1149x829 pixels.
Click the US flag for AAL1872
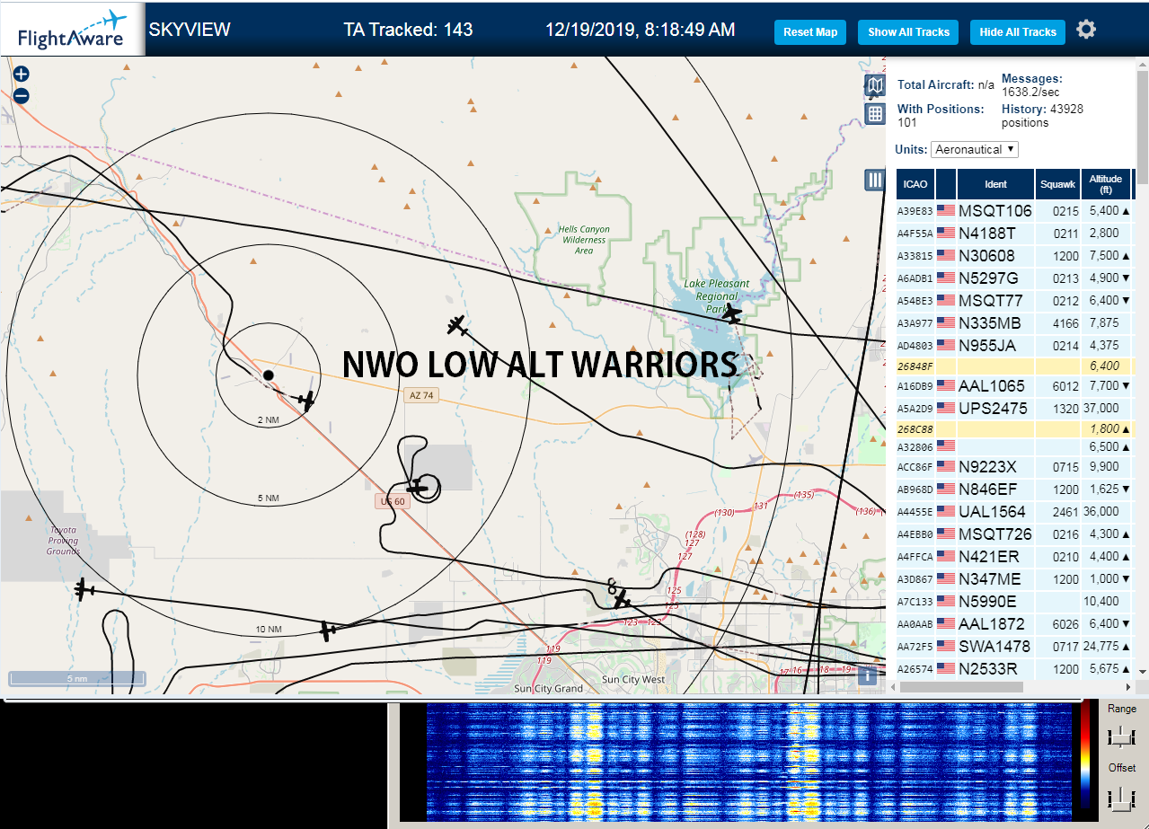point(946,623)
